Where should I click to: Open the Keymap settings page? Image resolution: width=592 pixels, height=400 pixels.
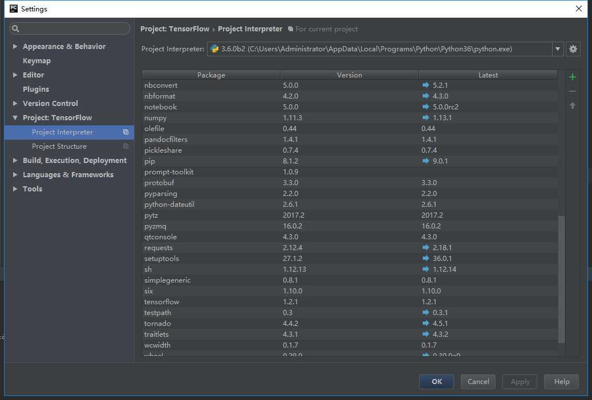point(37,61)
